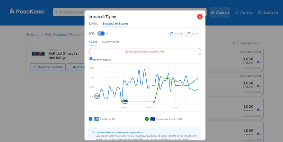Click the Greek flag marker on chart
Image resolution: width=283 pixels, height=142 pixels.
click(97, 96)
